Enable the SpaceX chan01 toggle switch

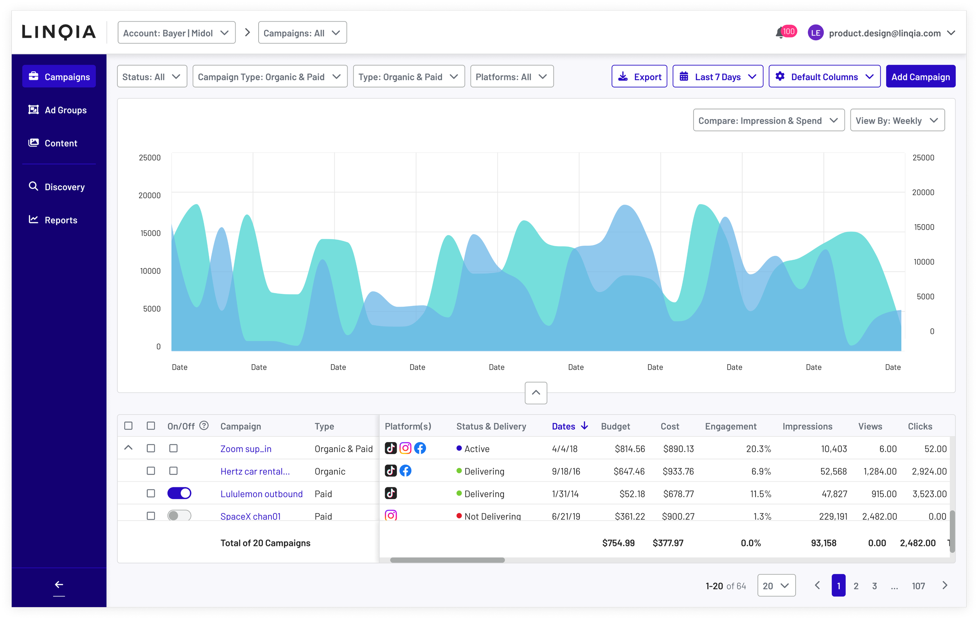coord(179,516)
